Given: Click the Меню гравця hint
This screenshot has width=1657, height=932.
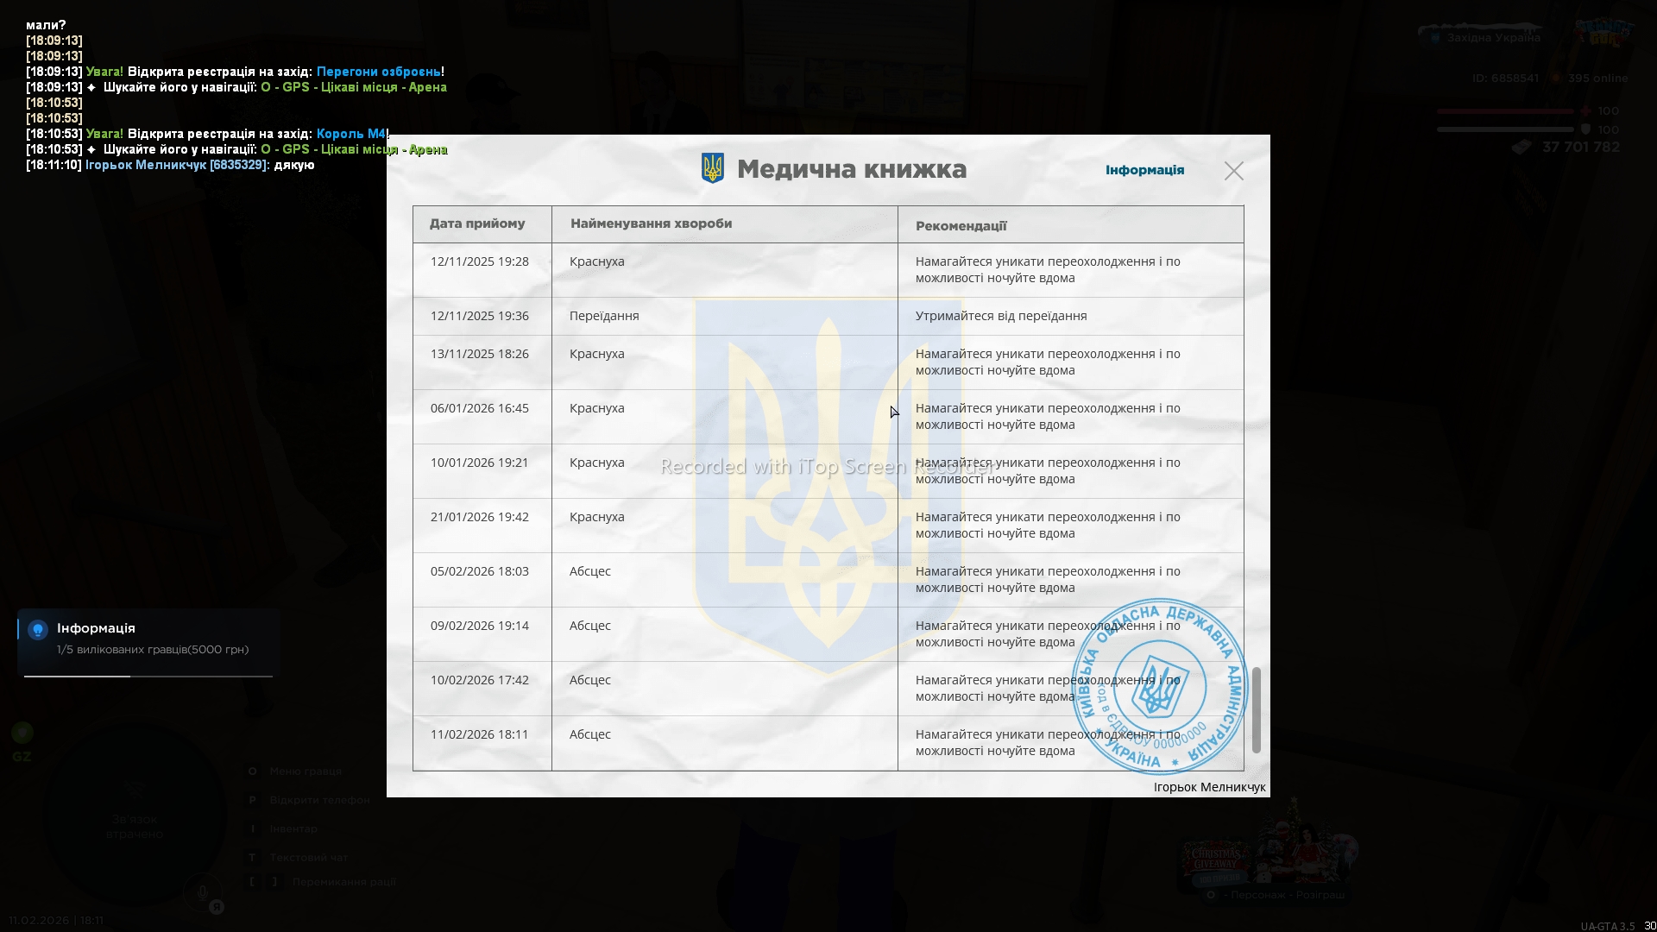Looking at the screenshot, I should tap(305, 771).
